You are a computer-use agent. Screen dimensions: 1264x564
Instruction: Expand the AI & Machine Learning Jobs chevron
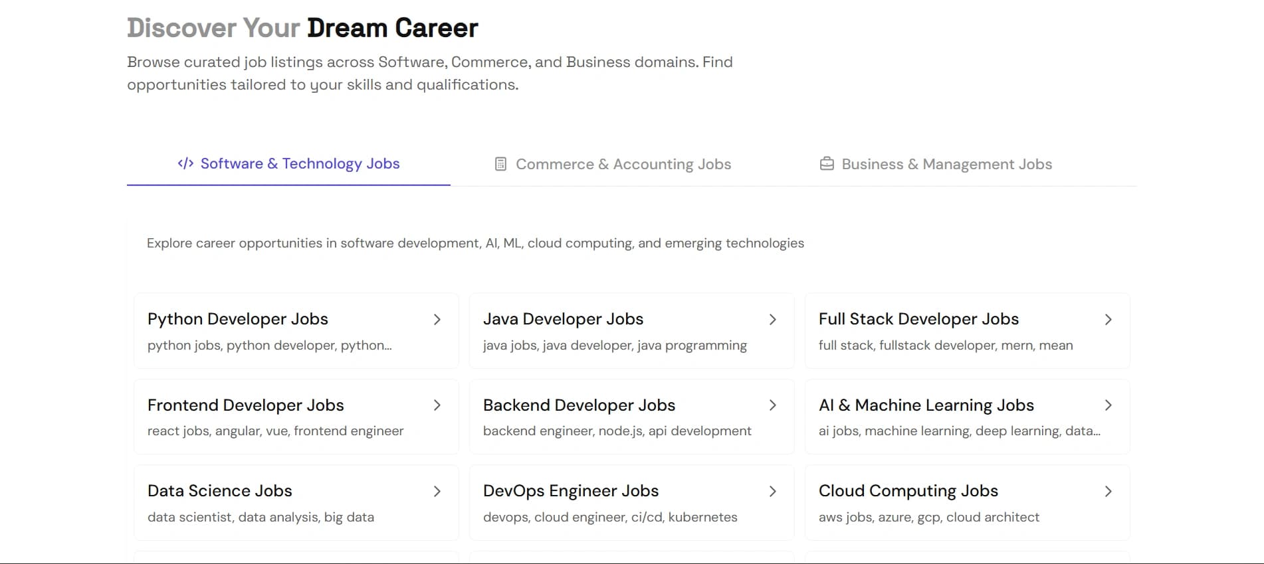(x=1109, y=405)
